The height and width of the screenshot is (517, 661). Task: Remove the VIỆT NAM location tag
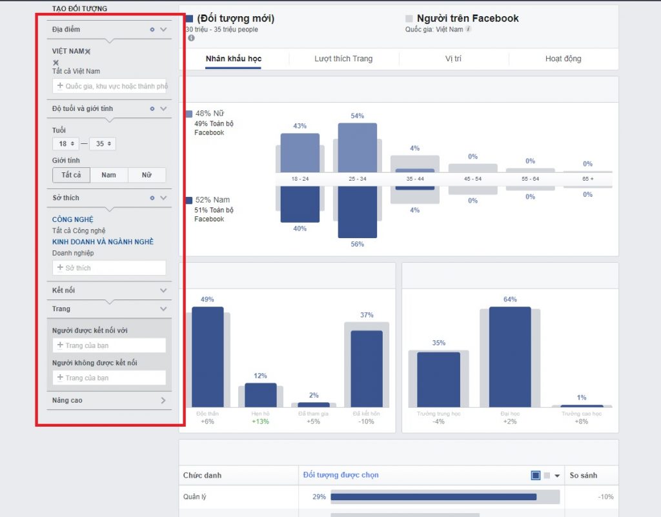pyautogui.click(x=88, y=52)
